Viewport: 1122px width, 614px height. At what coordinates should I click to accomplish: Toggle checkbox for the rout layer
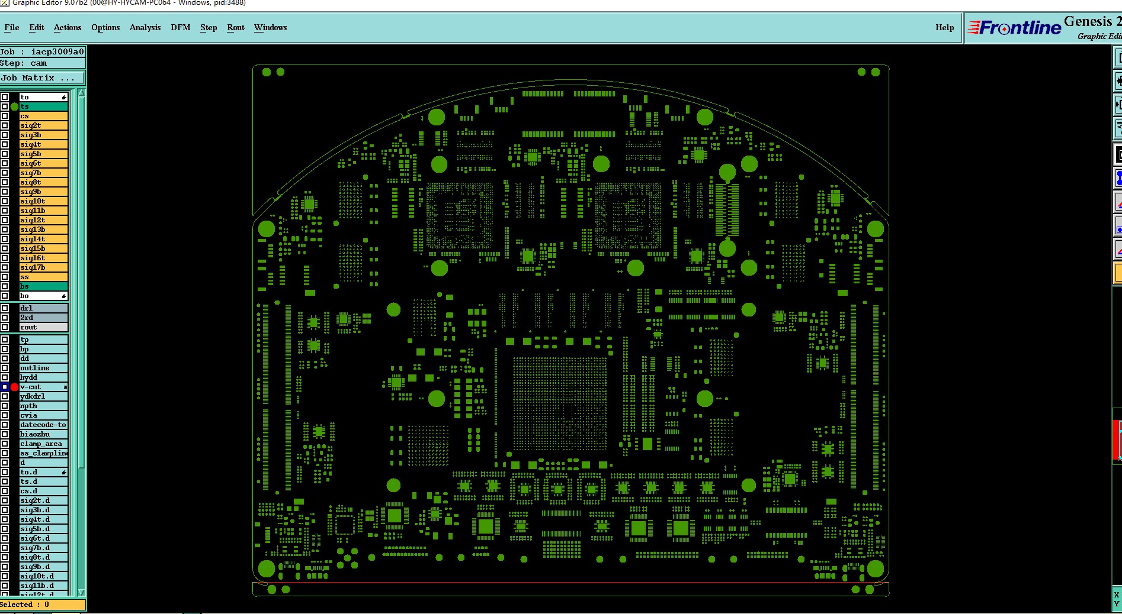pyautogui.click(x=5, y=327)
